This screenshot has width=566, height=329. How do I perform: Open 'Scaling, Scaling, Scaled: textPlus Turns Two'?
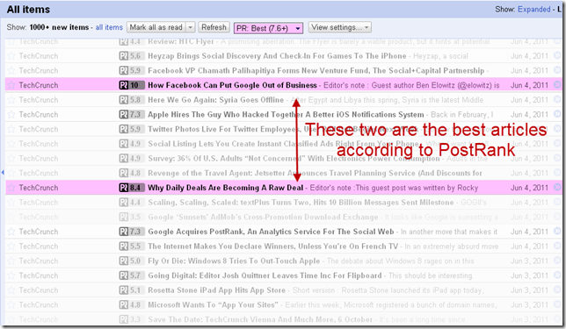click(x=301, y=203)
